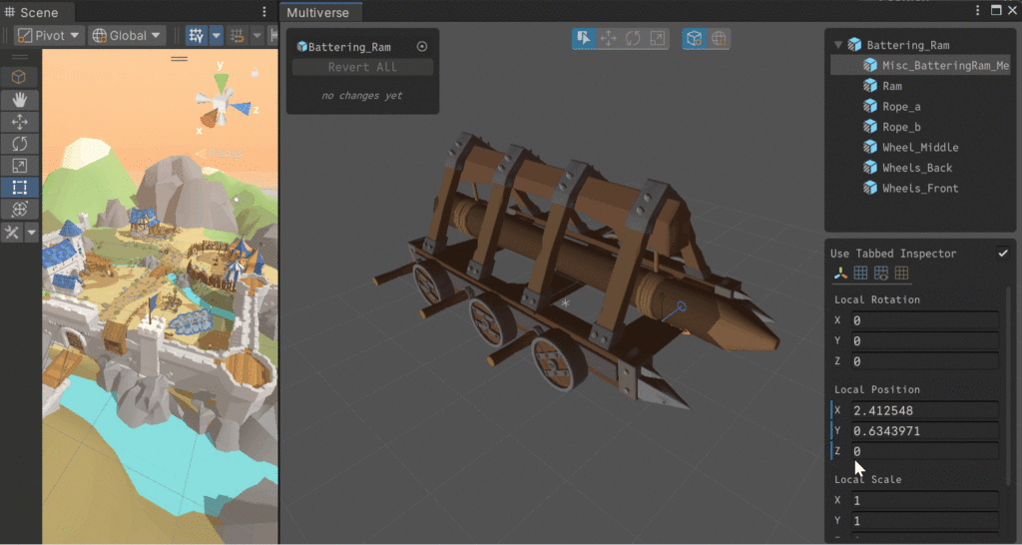
Task: Select Ram in the hierarchy
Action: click(x=892, y=86)
